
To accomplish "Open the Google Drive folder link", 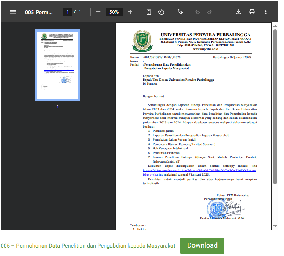I will click(200, 171).
